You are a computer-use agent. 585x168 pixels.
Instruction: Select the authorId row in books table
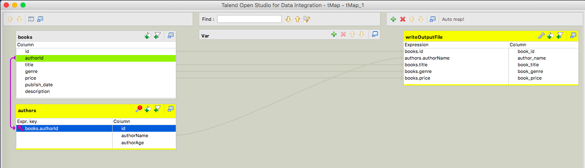(96, 58)
